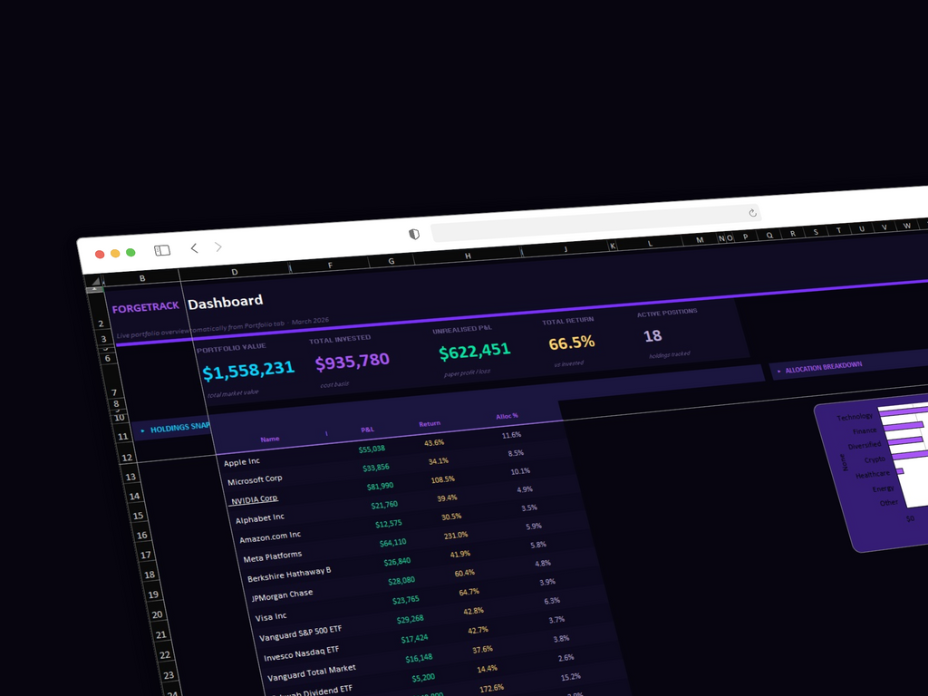Viewport: 928px width, 696px height.
Task: Click the Portfolio Value metric card
Action: click(247, 362)
